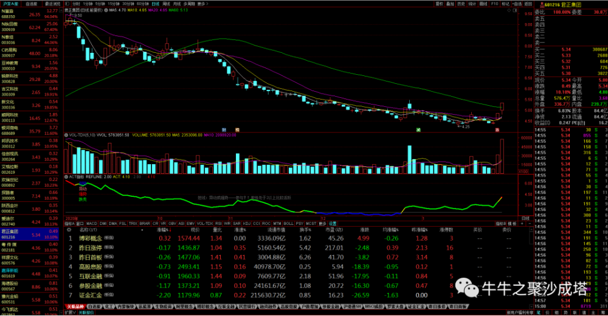The width and height of the screenshot is (608, 316).
Task: Choose VOL-TDX indicator tab
Action: pos(205,224)
